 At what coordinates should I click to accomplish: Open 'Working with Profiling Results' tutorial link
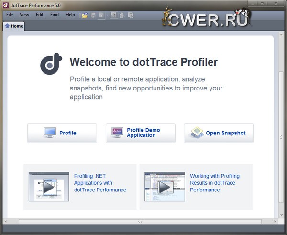(x=215, y=183)
